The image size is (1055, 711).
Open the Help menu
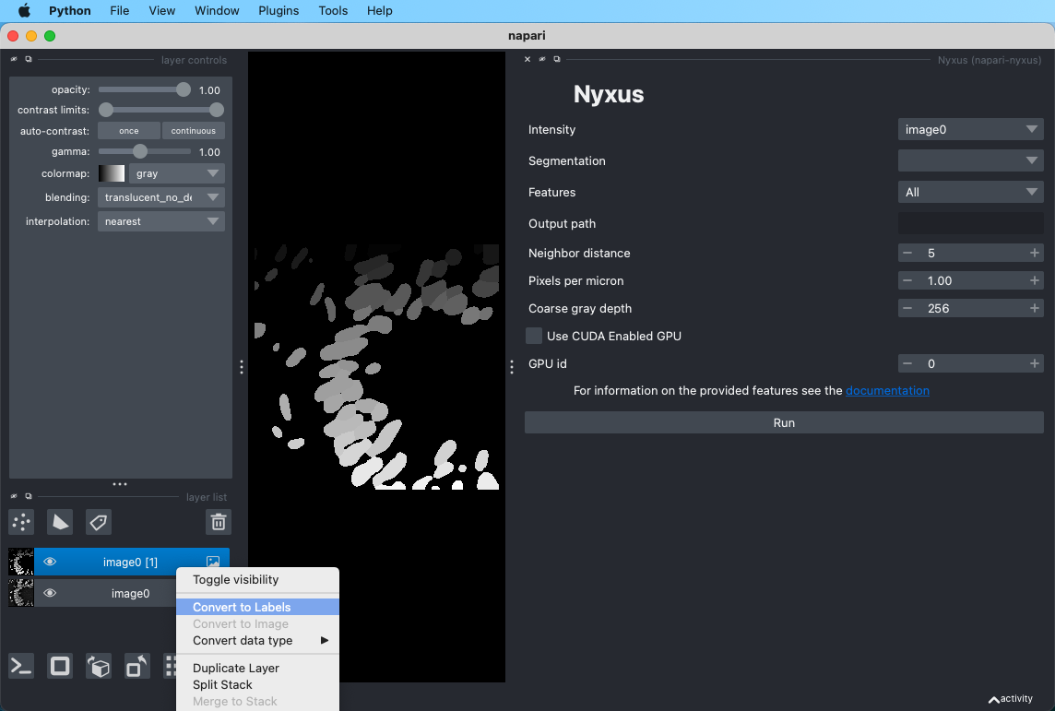tap(379, 11)
